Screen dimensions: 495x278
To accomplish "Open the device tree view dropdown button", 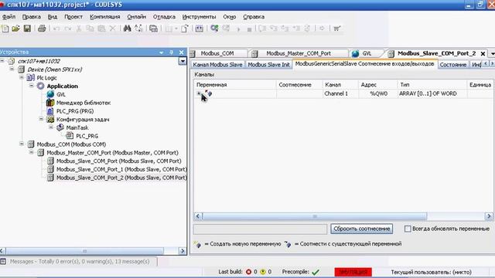I will [x=183, y=61].
